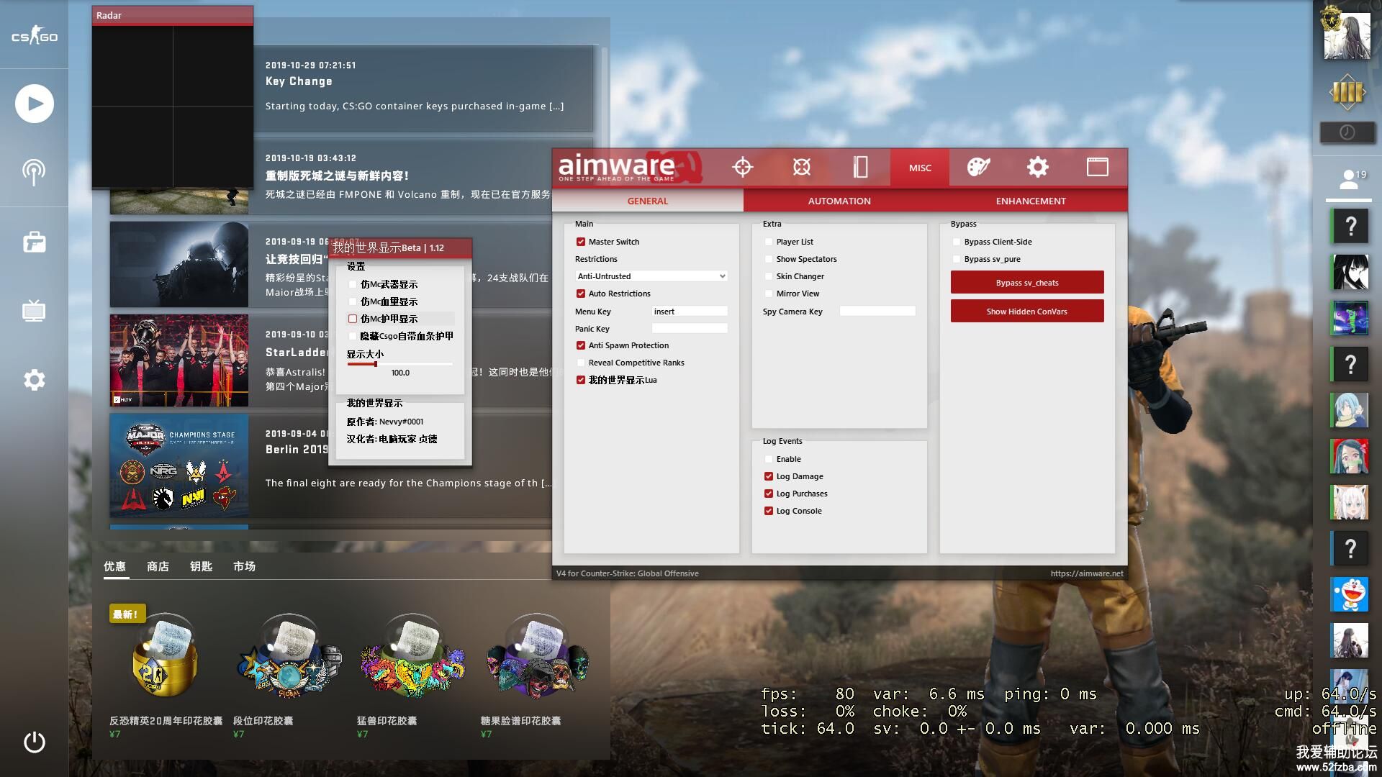1382x777 pixels.
Task: Open the Watch TV icon in sidebar
Action: (34, 311)
